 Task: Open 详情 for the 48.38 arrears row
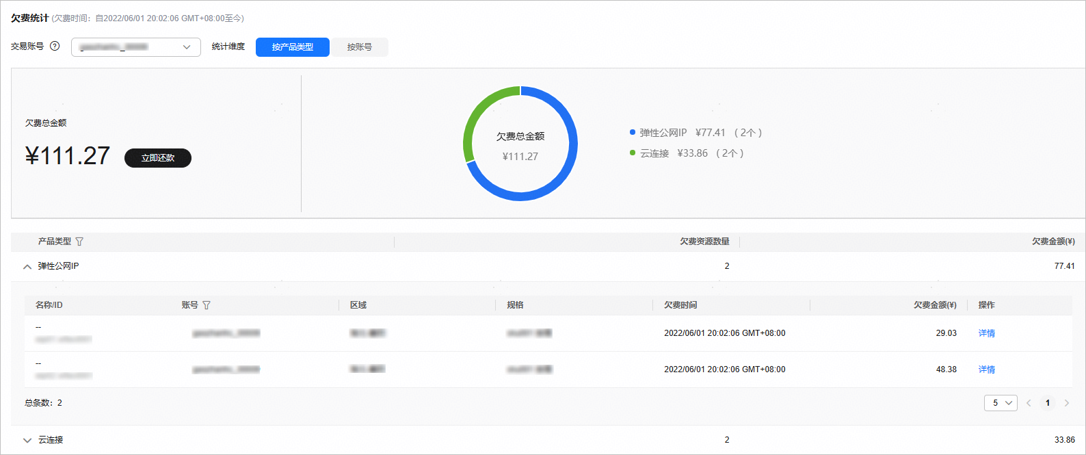(x=986, y=369)
